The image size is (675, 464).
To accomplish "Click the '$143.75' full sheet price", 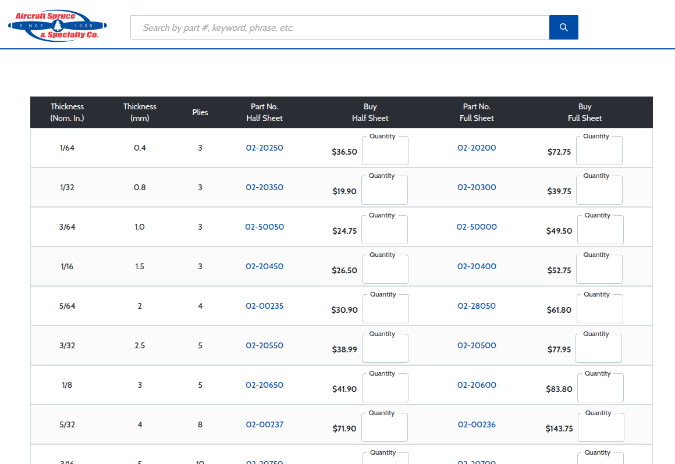I will point(559,429).
